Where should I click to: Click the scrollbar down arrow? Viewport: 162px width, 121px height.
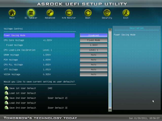[110, 110]
